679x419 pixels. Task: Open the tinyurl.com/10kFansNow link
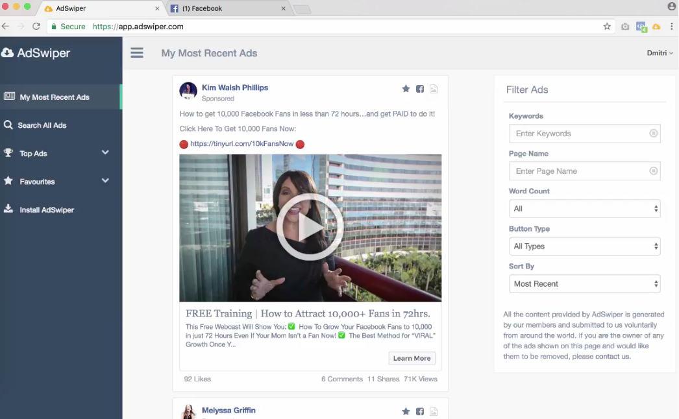[241, 144]
